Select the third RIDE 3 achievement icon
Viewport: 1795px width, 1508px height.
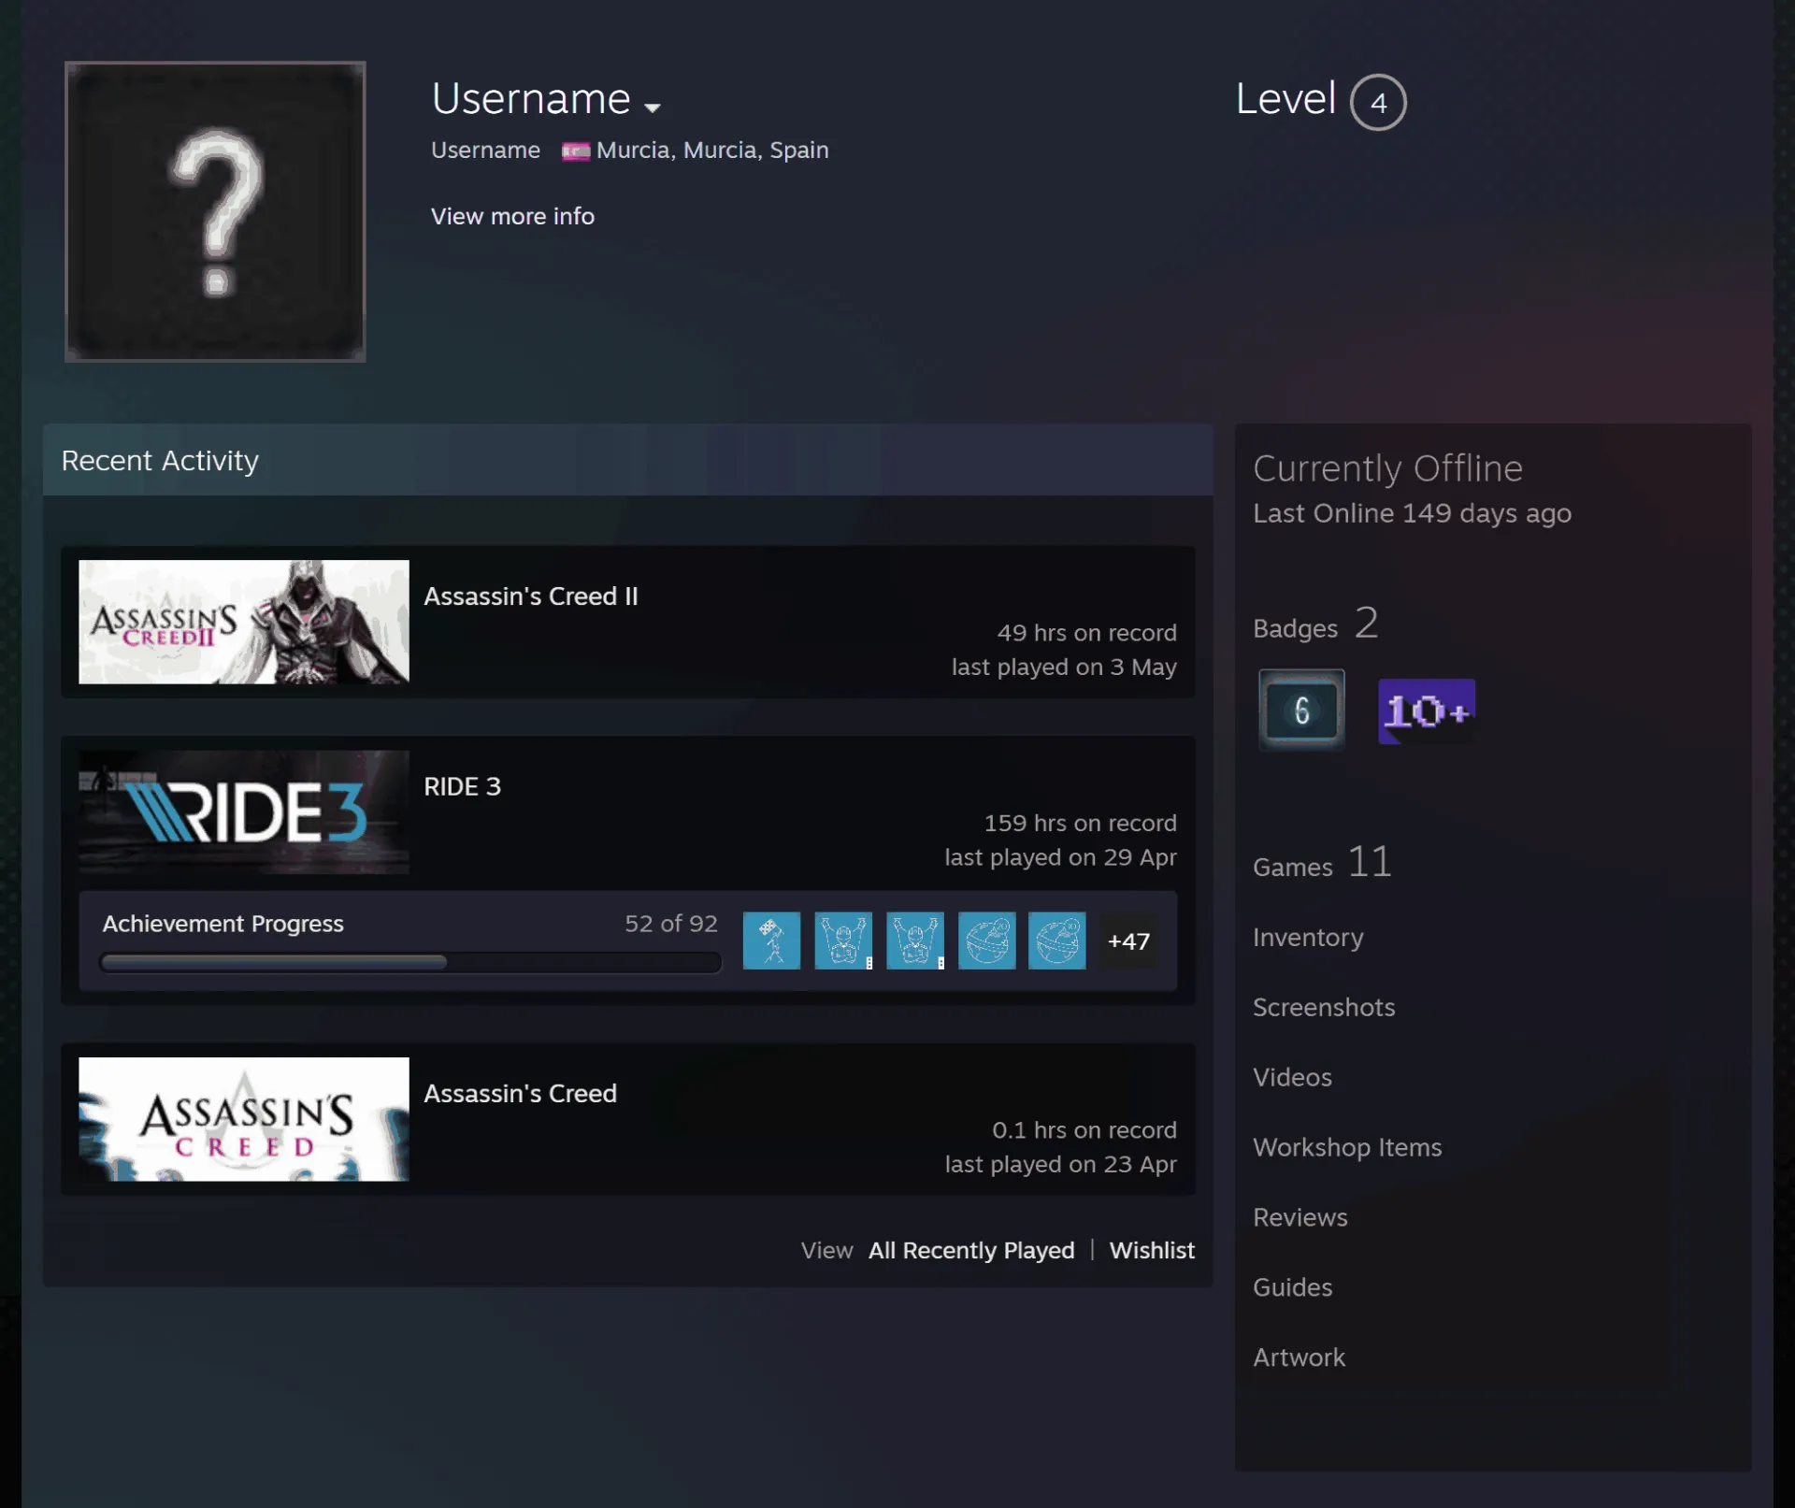pyautogui.click(x=914, y=941)
